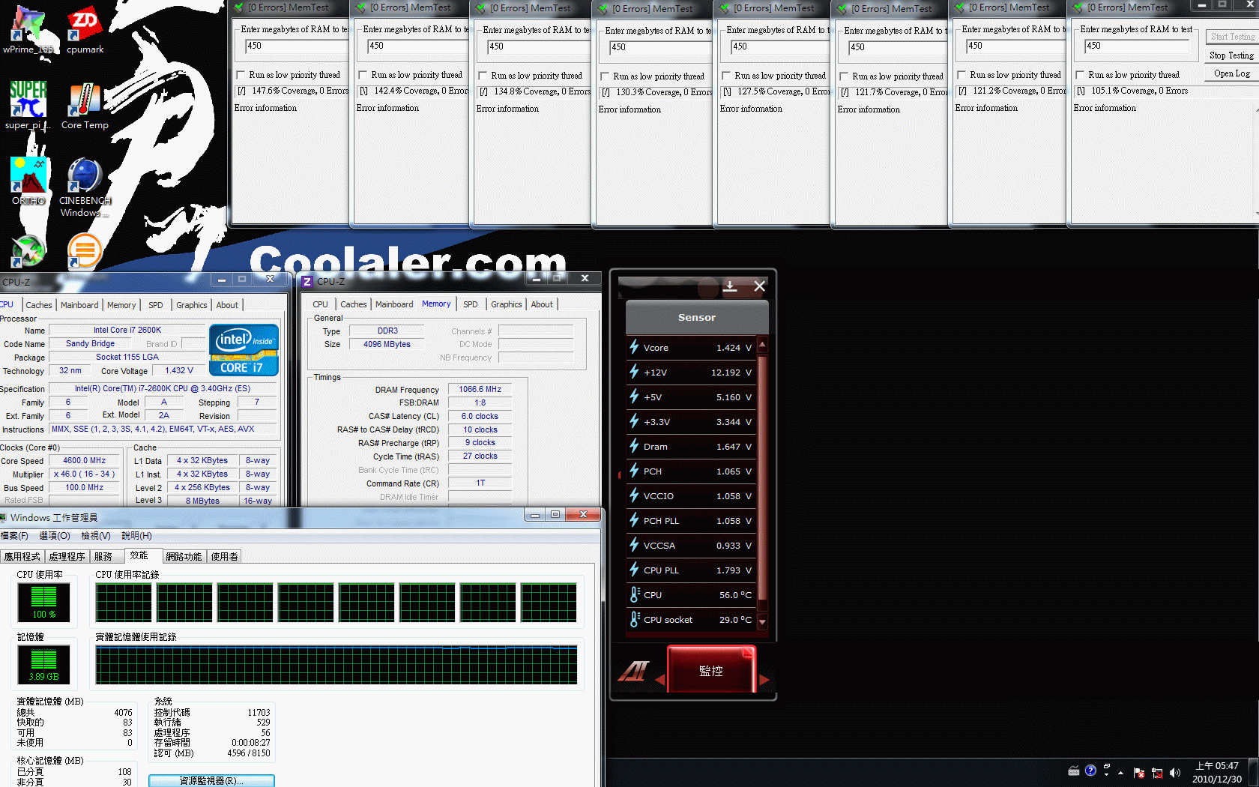Viewport: 1259px width, 787px height.
Task: Click the clock showing 上午 05:47 in the taskbar
Action: point(1217,766)
